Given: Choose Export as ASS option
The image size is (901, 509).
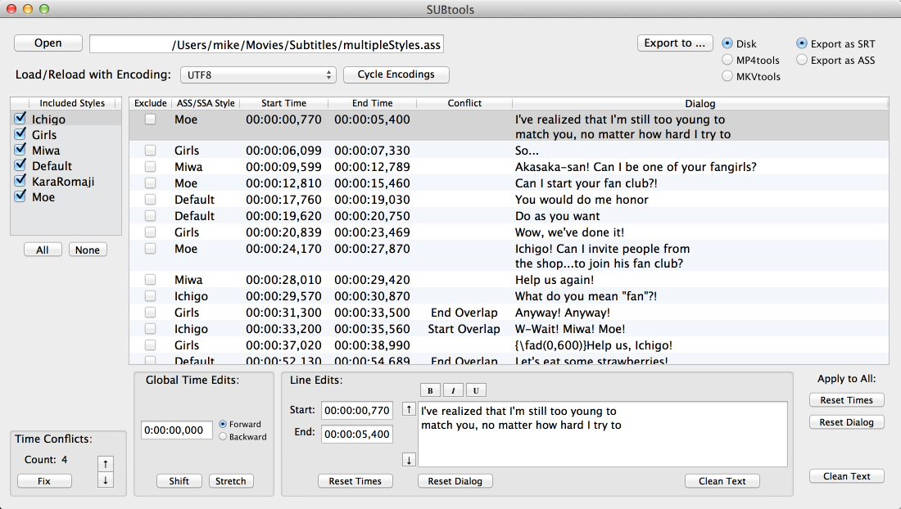Looking at the screenshot, I should tap(802, 60).
